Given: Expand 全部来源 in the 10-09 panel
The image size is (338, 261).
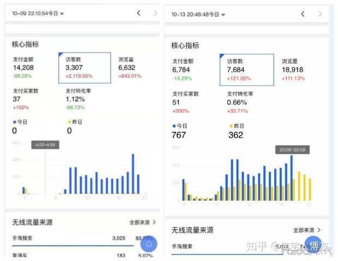Looking at the screenshot, I should [142, 222].
